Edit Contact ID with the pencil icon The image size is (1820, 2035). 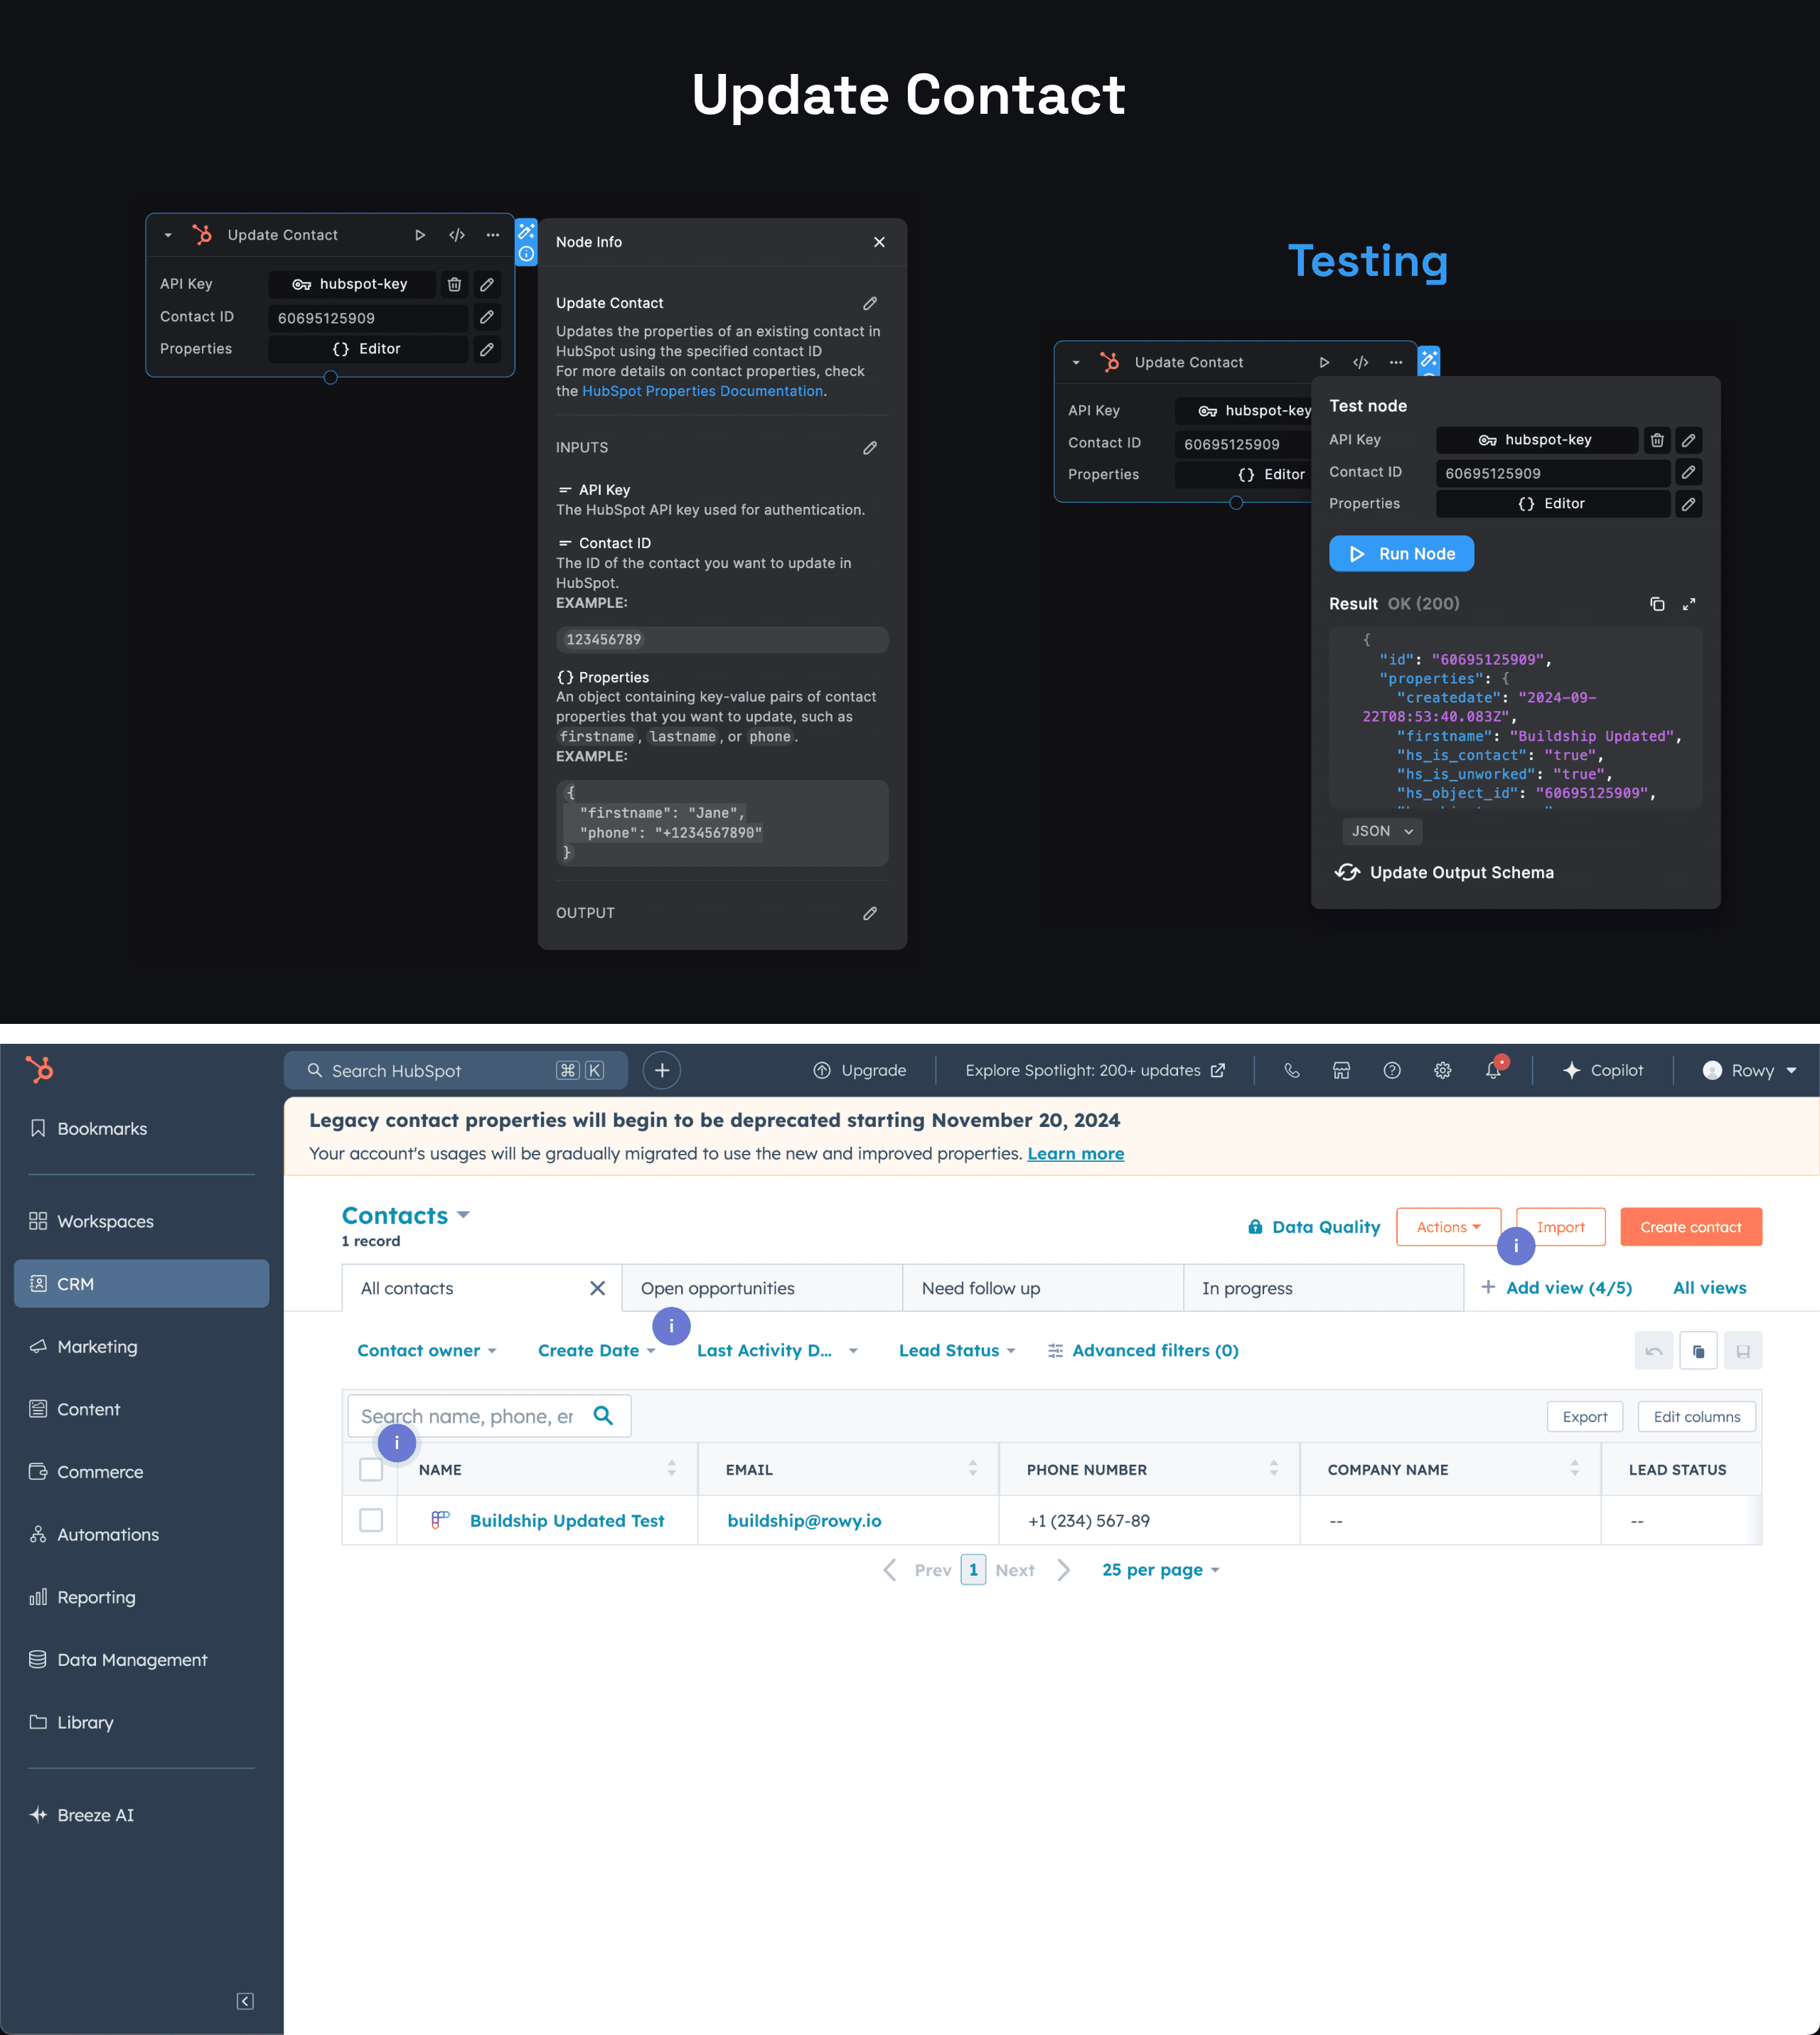(487, 317)
